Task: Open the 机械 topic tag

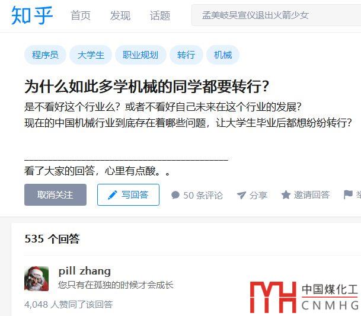Action: click(223, 55)
